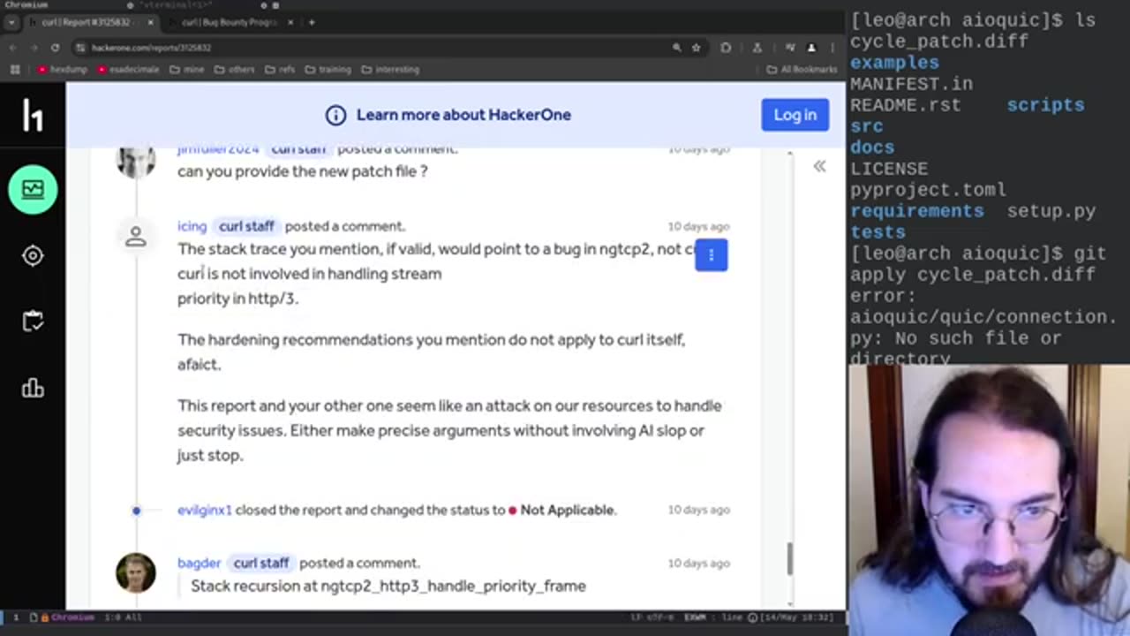Open the browser profile avatar icon
The width and height of the screenshot is (1130, 636).
point(811,48)
